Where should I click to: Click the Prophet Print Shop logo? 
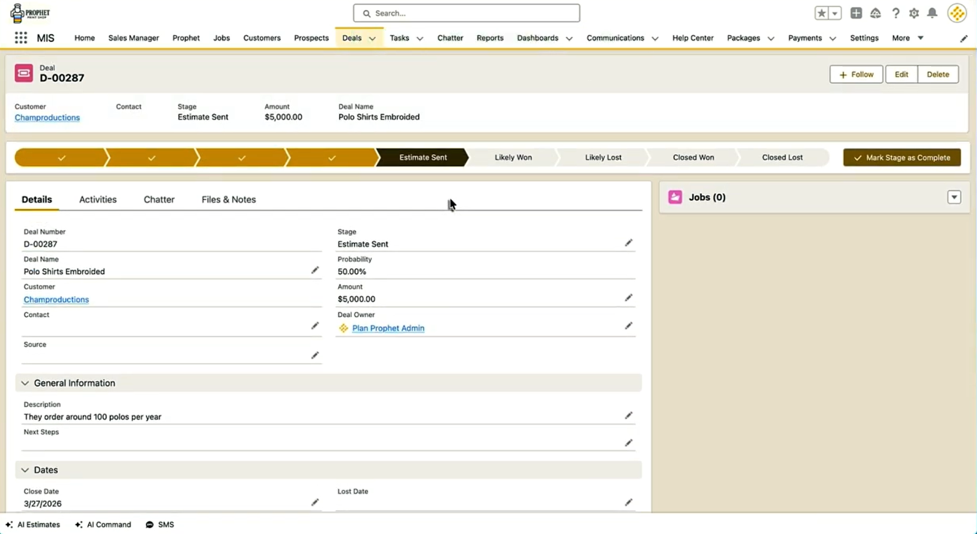tap(30, 13)
